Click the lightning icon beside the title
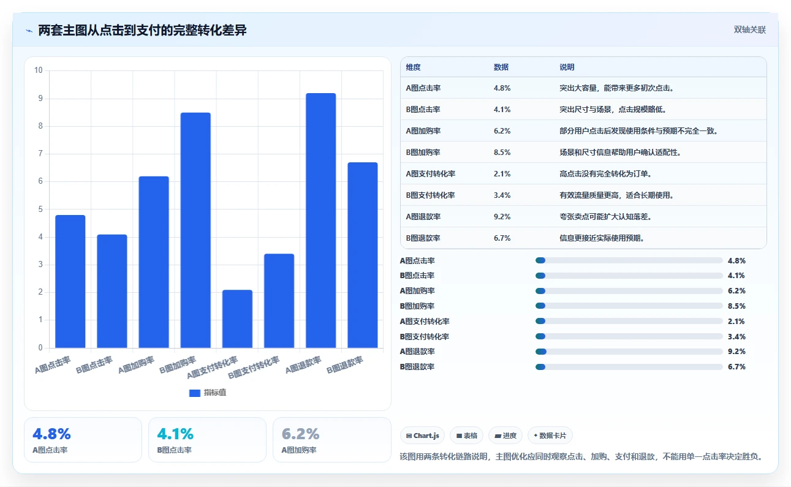791x487 pixels. click(29, 31)
